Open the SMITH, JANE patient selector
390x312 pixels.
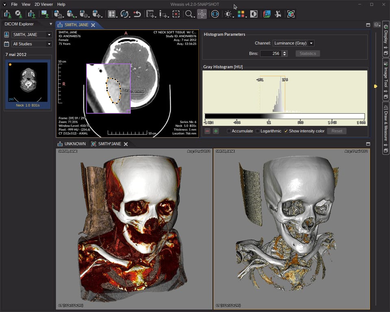pos(31,35)
